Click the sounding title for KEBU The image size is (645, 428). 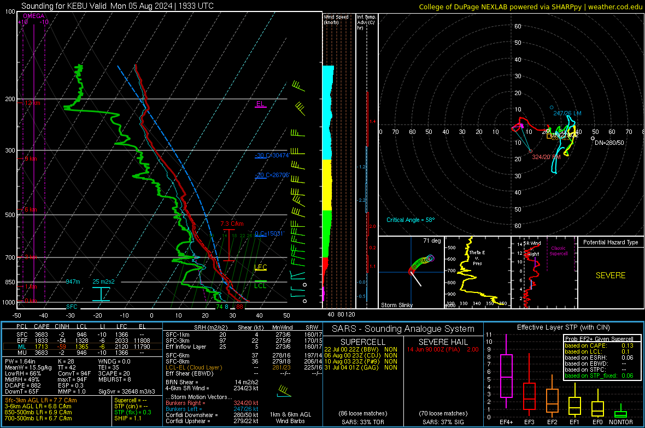pyautogui.click(x=117, y=6)
